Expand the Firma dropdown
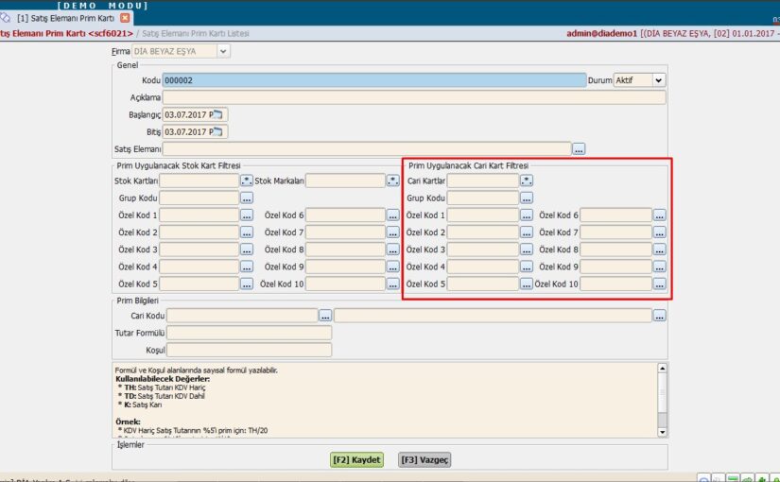Viewport: 780px width, 482px height. click(223, 51)
